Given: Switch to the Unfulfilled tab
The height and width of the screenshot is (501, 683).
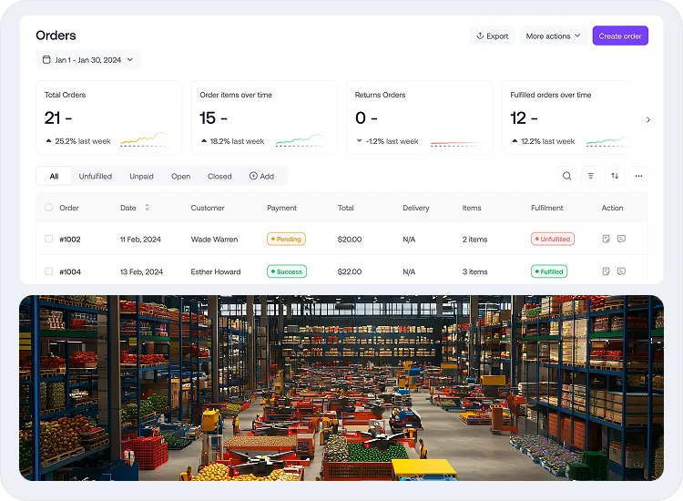Looking at the screenshot, I should (95, 177).
